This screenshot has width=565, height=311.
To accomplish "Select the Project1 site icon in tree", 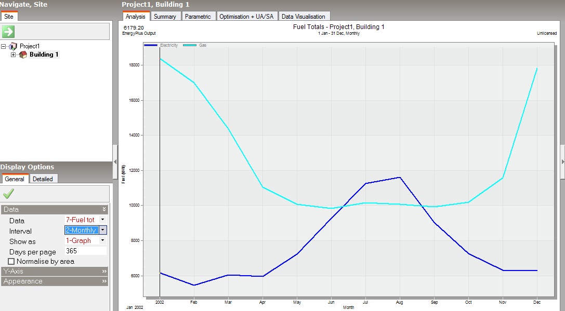I will click(14, 46).
